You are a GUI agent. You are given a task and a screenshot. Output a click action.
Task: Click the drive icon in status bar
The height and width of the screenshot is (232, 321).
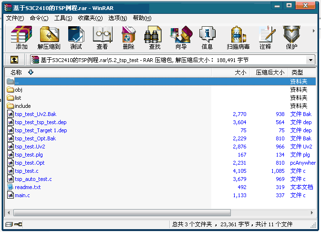pyautogui.click(x=9, y=224)
